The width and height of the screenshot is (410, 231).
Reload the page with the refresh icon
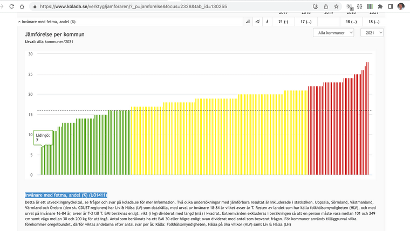pos(10,6)
